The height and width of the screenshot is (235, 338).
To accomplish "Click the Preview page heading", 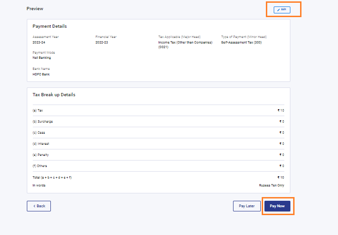I will (x=35, y=9).
